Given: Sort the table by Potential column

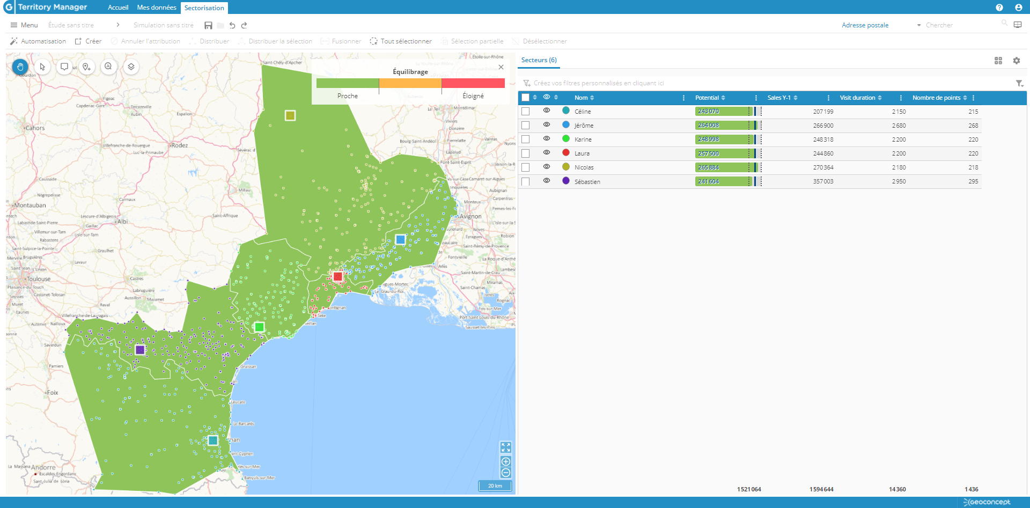Looking at the screenshot, I should point(723,98).
